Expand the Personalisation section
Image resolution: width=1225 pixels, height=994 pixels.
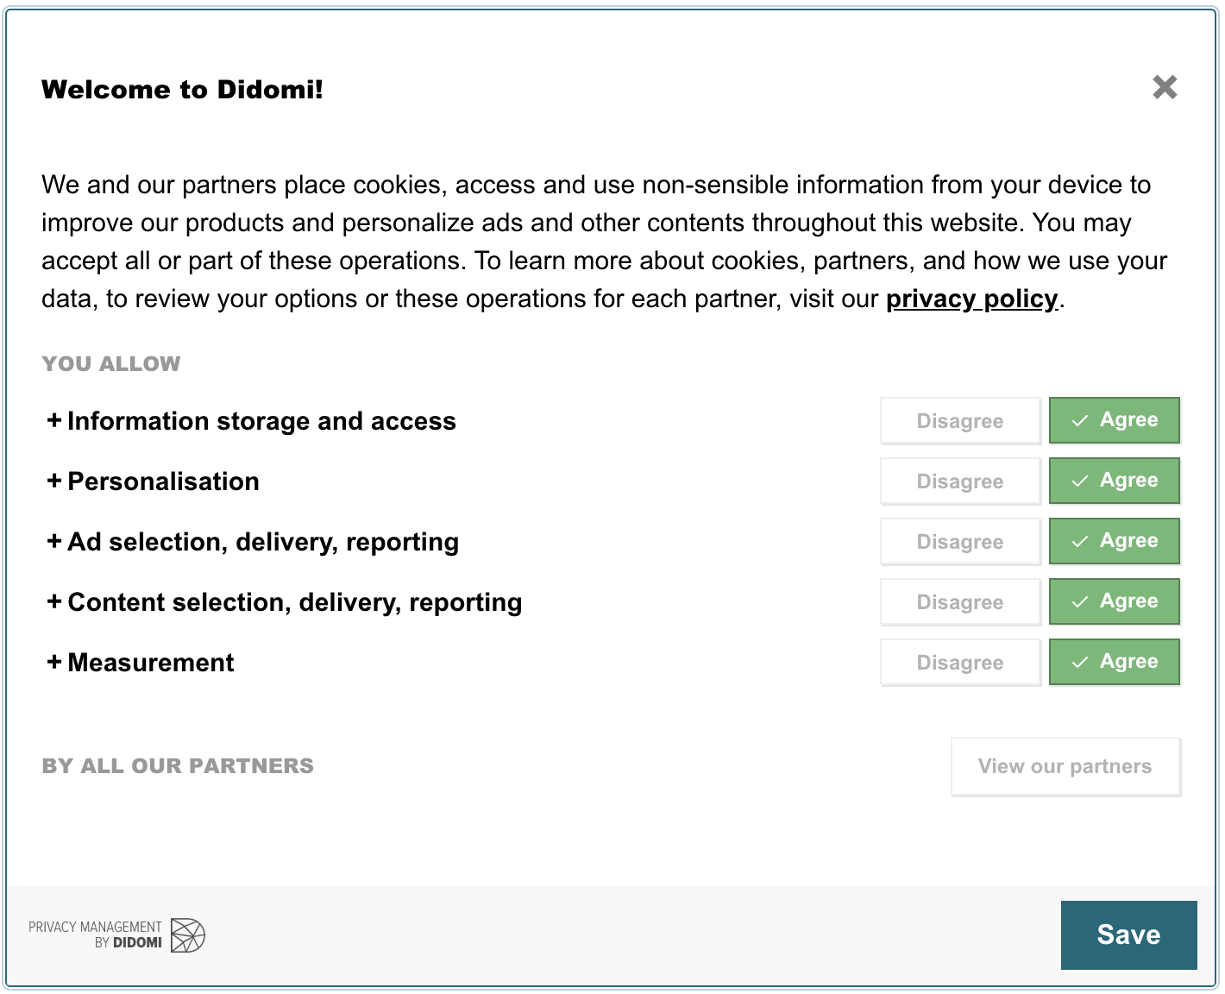[x=153, y=481]
